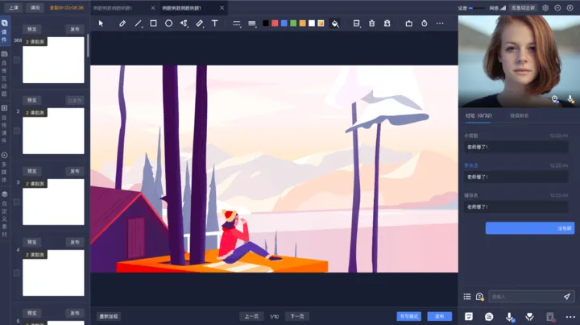Click the network signal indicator
The image size is (580, 325).
pos(498,8)
